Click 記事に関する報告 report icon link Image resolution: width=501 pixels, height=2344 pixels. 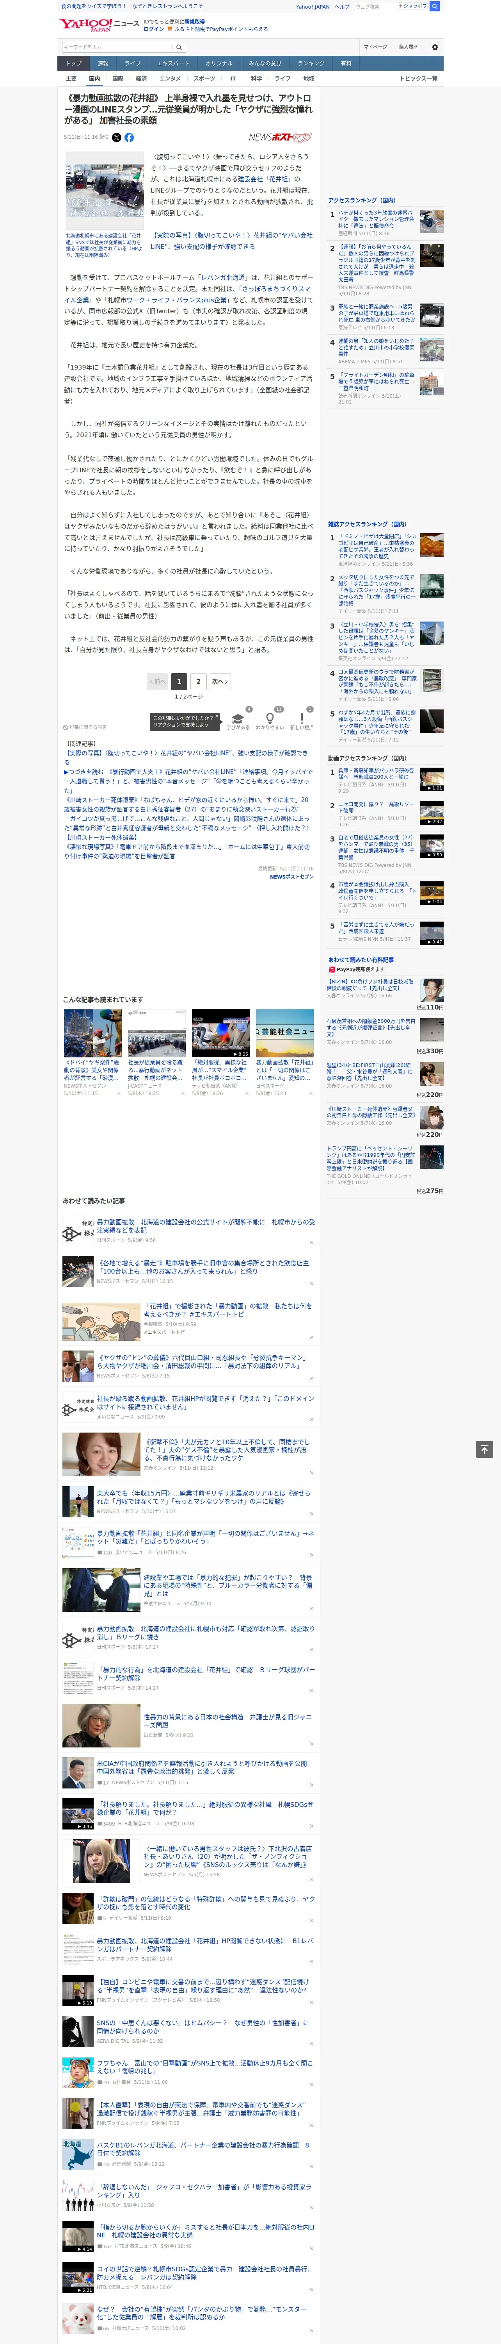pos(85,727)
